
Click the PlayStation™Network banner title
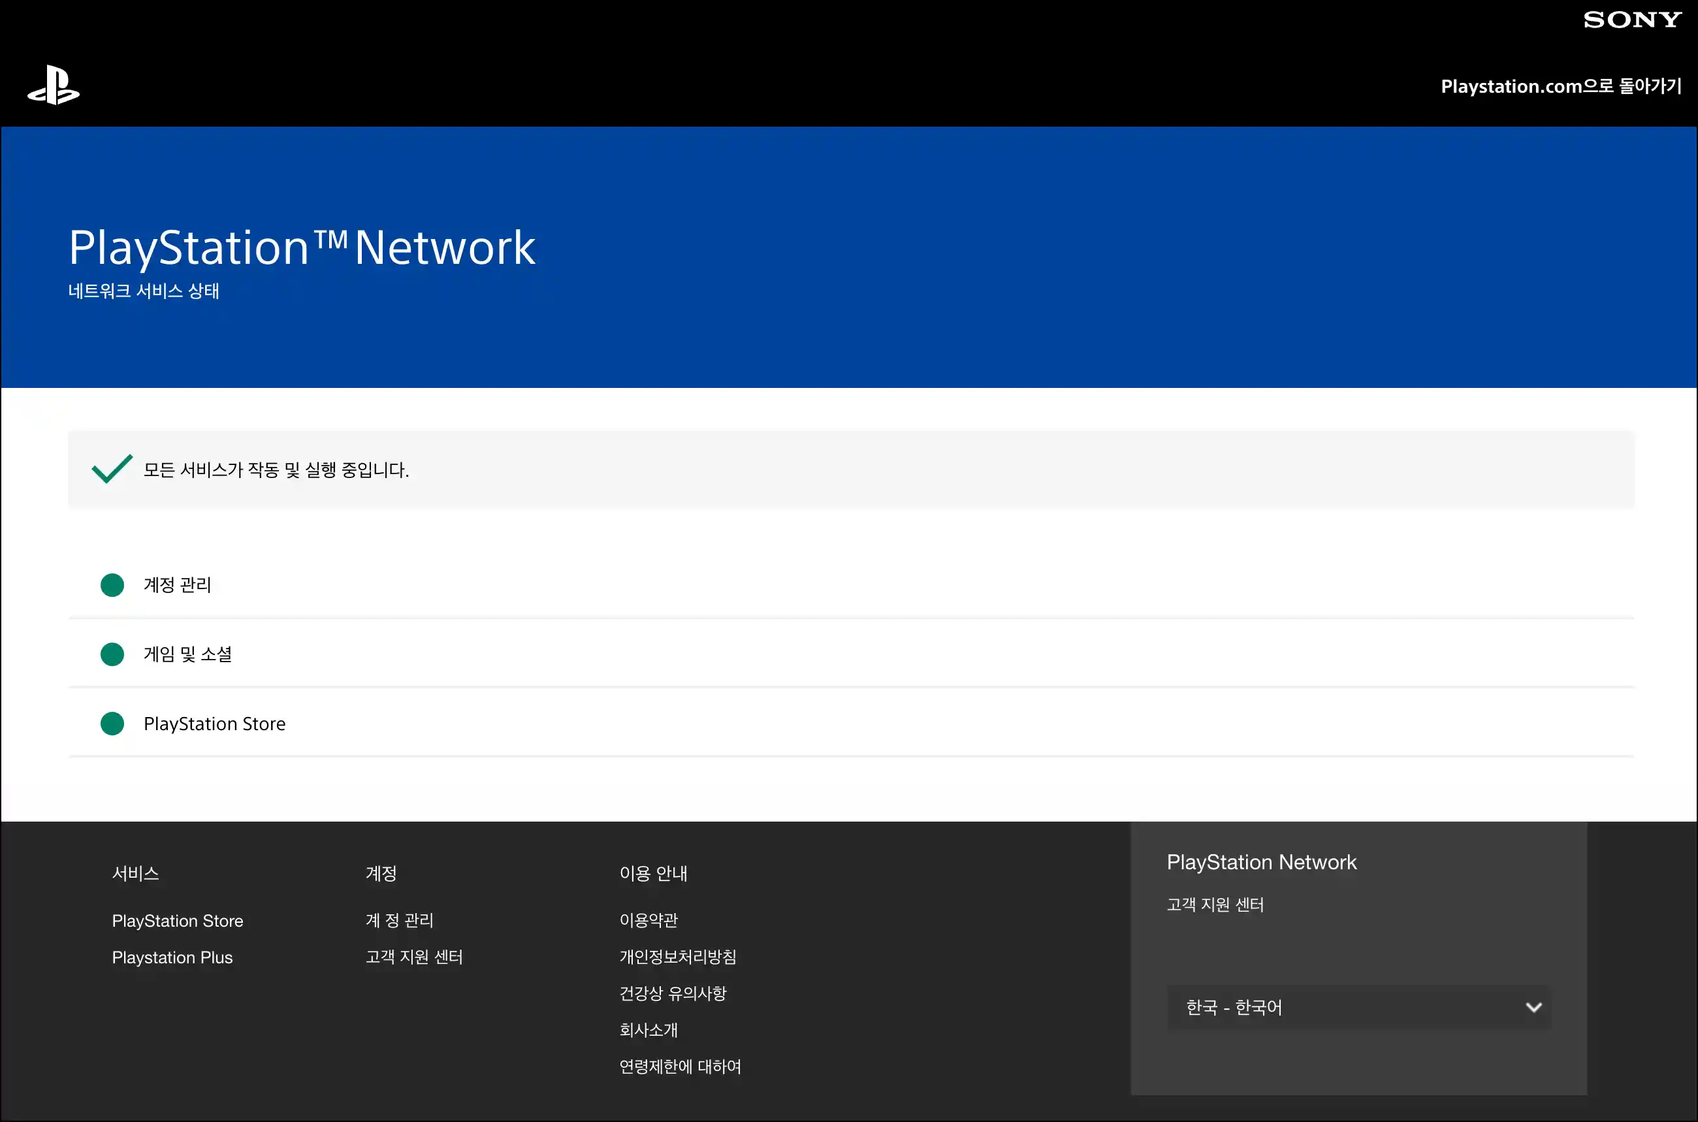click(301, 248)
